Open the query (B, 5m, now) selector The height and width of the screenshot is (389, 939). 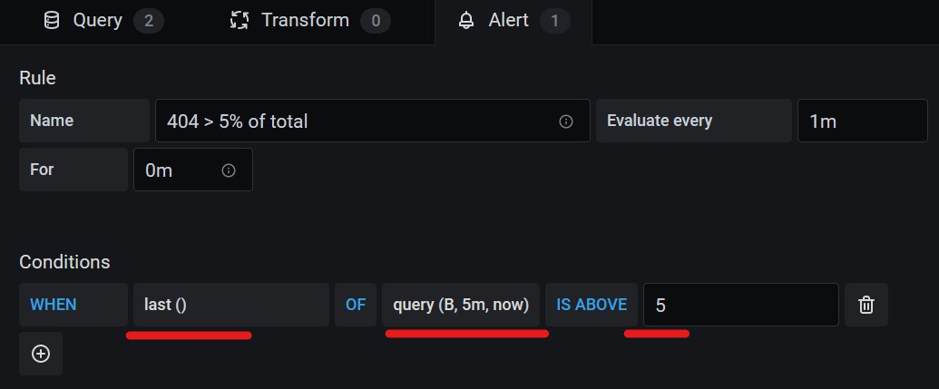[461, 305]
